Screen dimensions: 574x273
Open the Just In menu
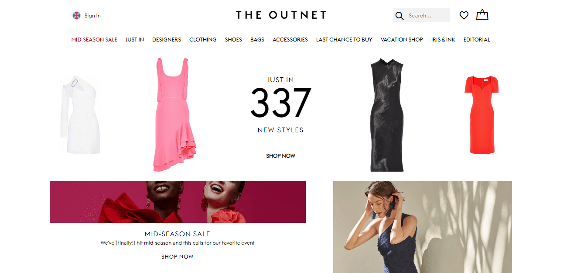(x=135, y=40)
